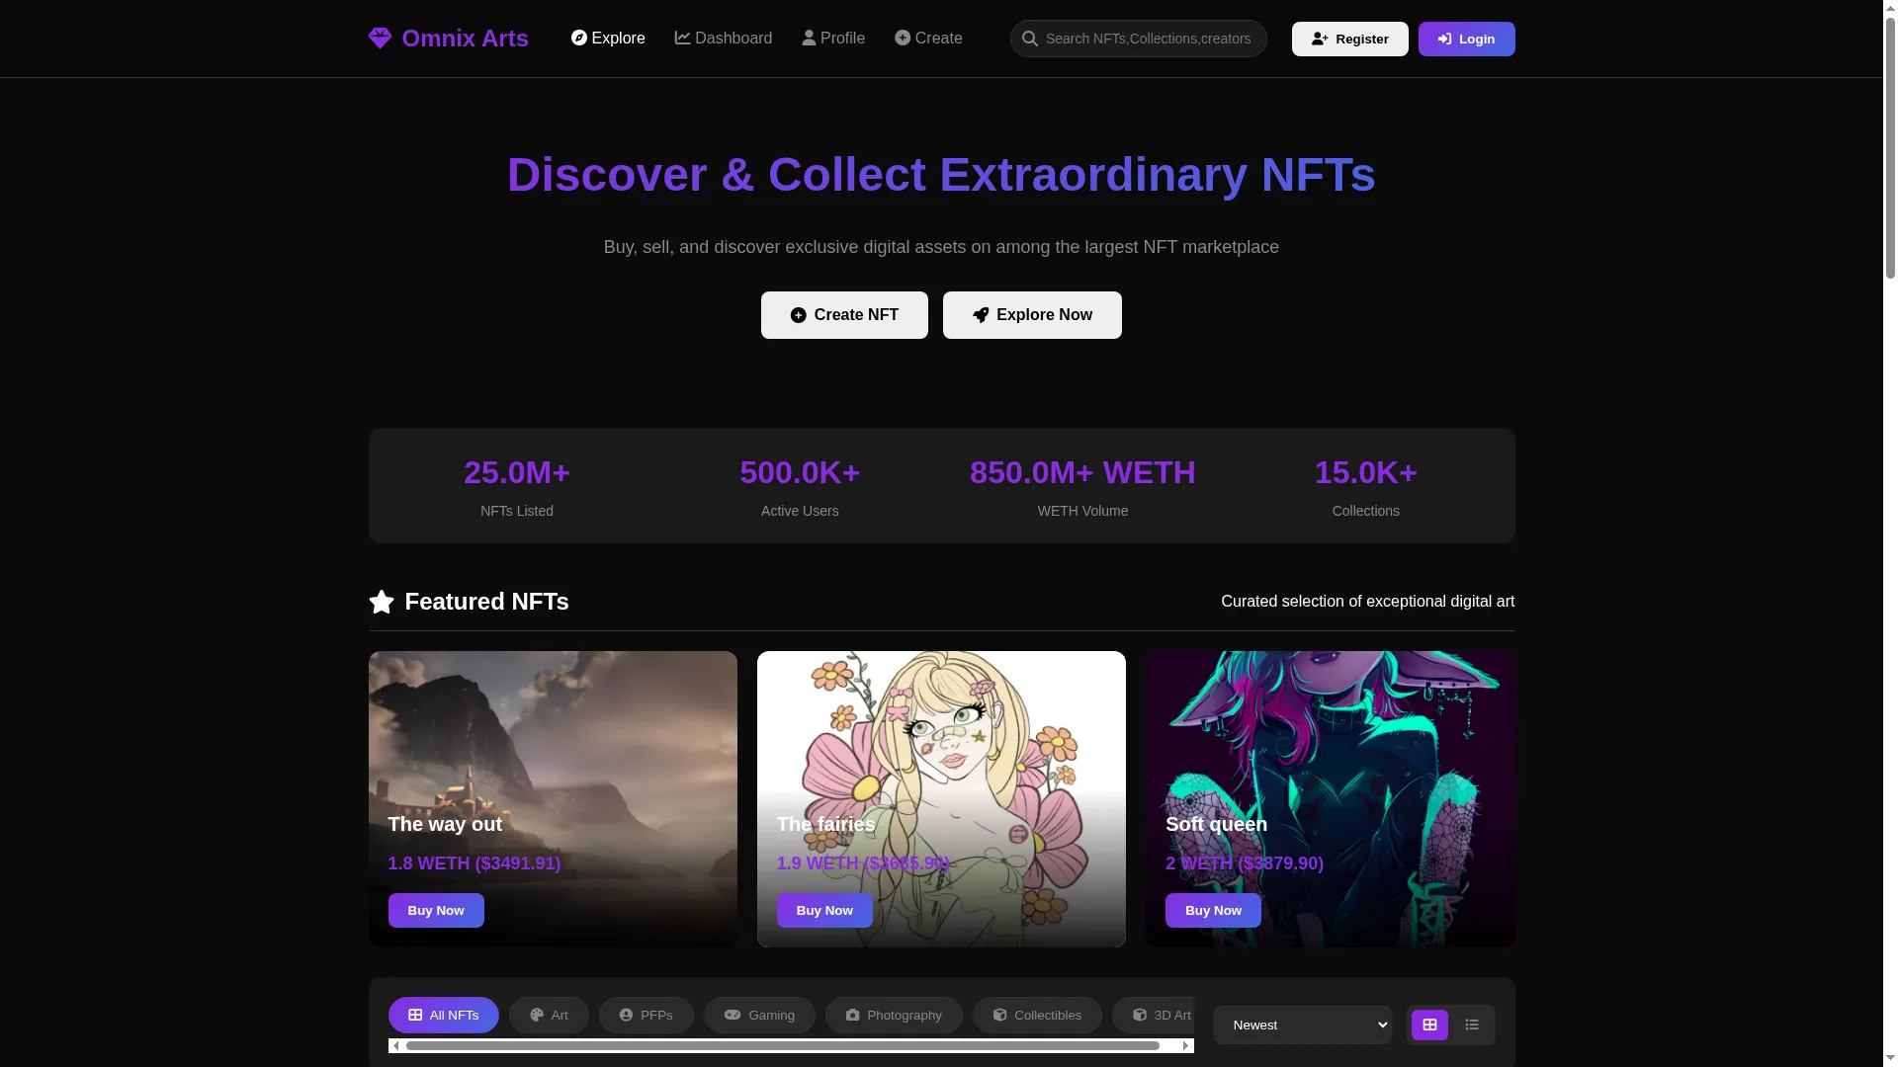This screenshot has height=1067, width=1898.
Task: Click the search magnifier icon
Action: 1030,39
